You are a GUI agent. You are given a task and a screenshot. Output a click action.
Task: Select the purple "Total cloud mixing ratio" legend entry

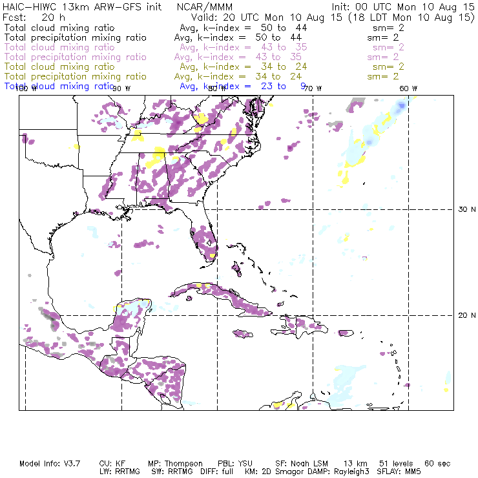(59, 47)
